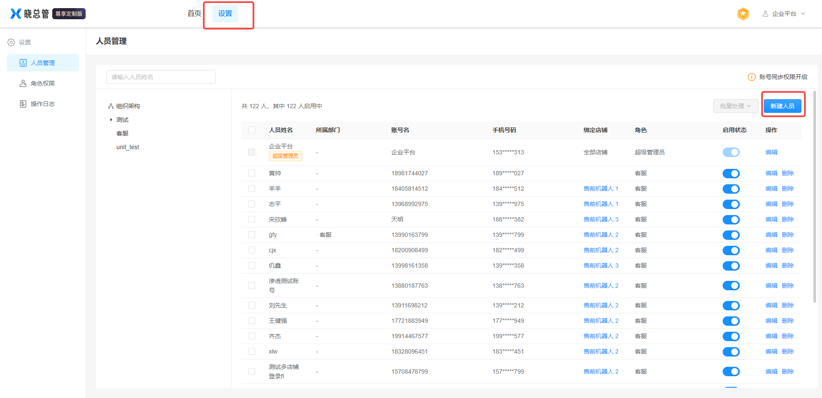This screenshot has height=398, width=822.
Task: Tick the checkbox for 羊羊
Action: point(252,189)
